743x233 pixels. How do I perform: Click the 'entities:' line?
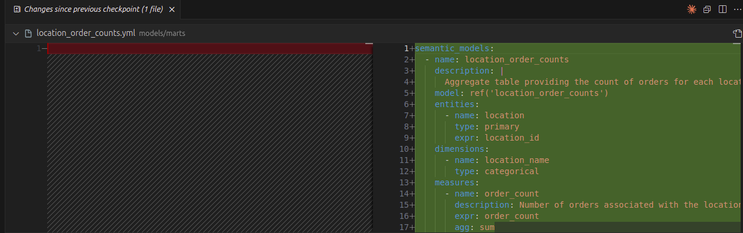tap(457, 104)
